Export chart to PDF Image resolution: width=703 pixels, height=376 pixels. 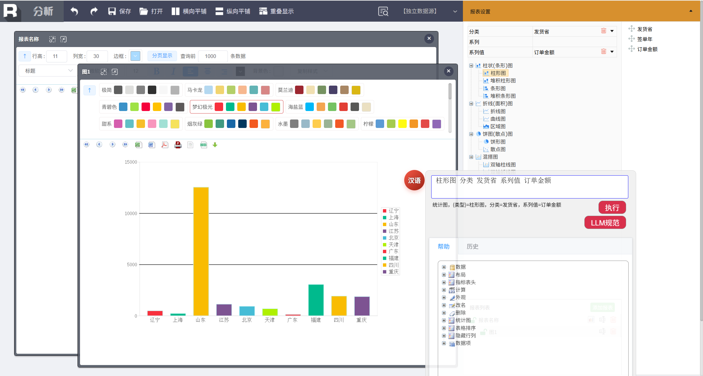point(164,145)
